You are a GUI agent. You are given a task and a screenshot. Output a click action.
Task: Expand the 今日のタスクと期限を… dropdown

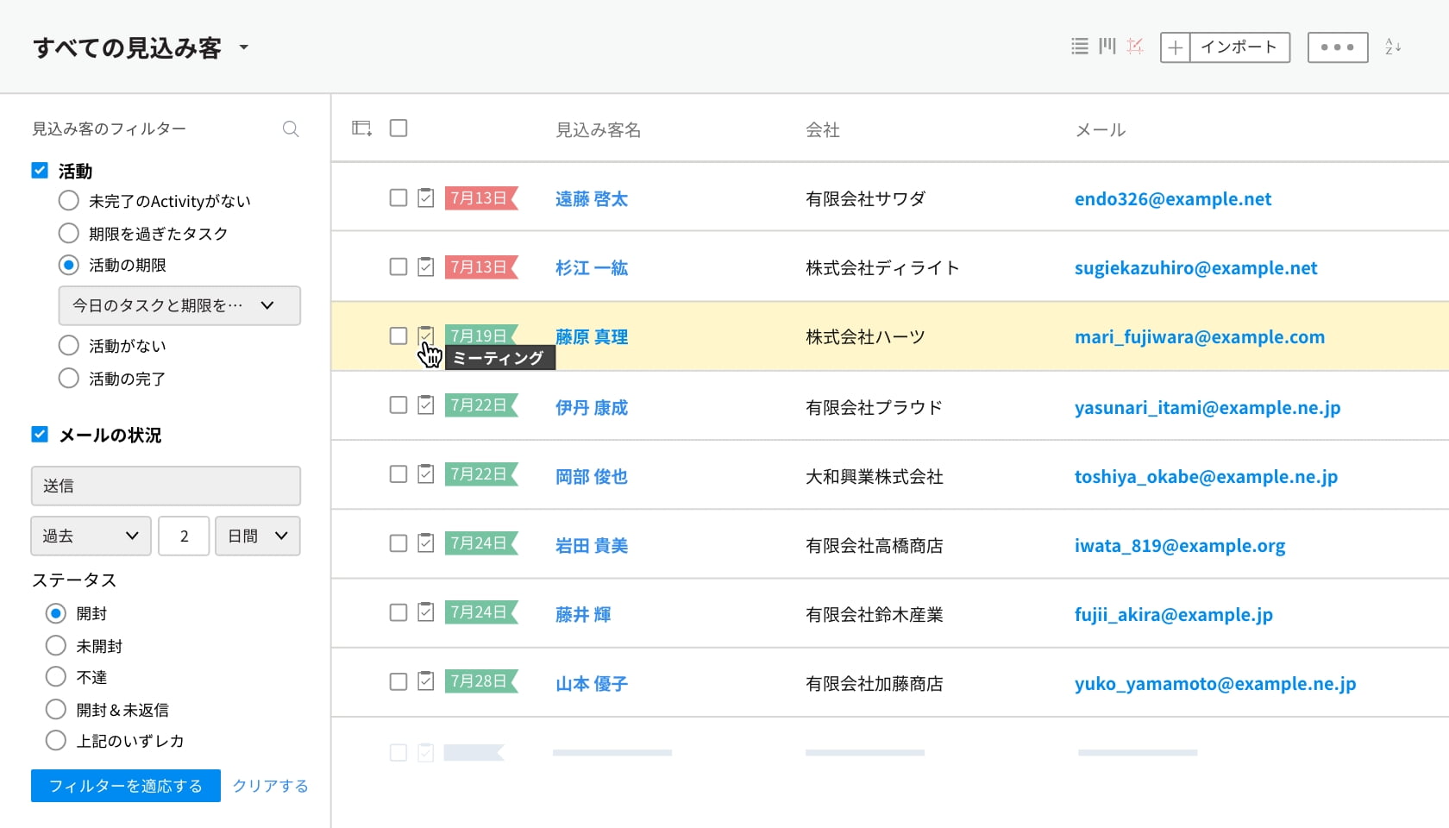(x=179, y=306)
